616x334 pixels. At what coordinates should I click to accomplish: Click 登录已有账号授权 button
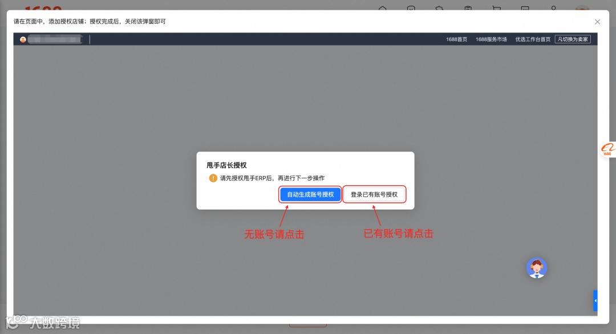[x=374, y=194]
